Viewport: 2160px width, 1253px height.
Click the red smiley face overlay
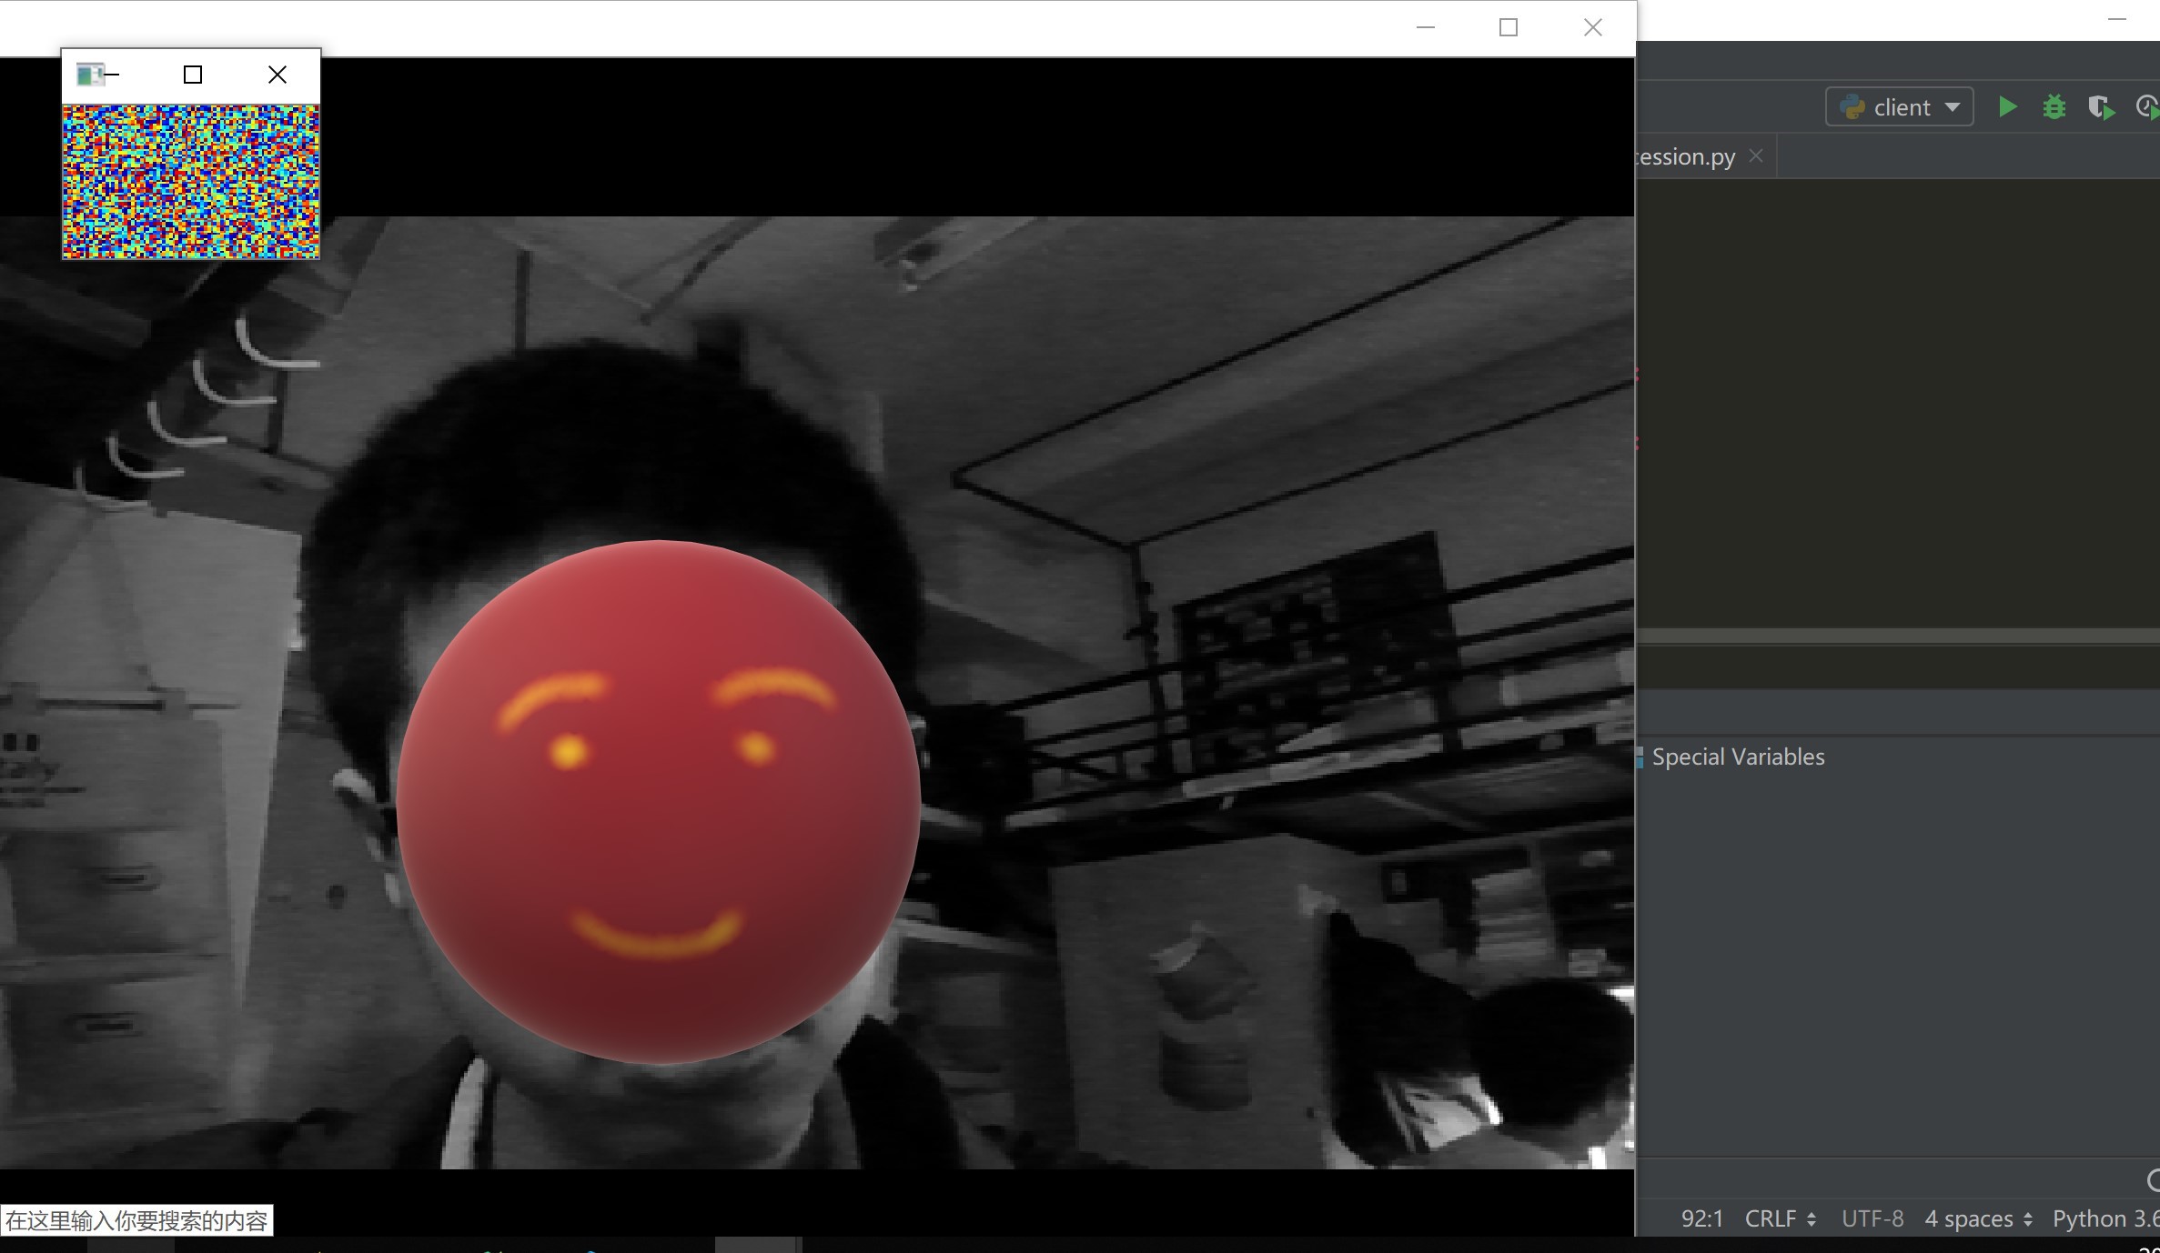[659, 801]
